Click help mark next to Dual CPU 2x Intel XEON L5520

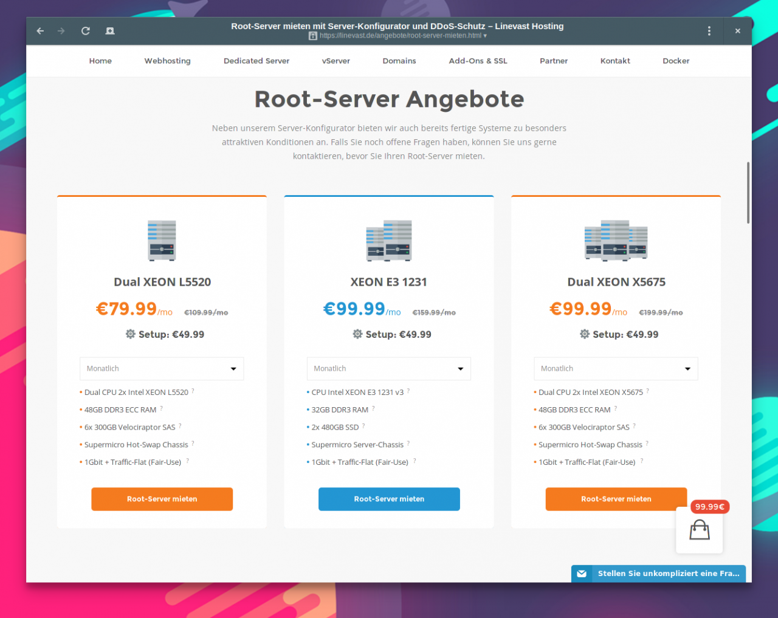193,391
